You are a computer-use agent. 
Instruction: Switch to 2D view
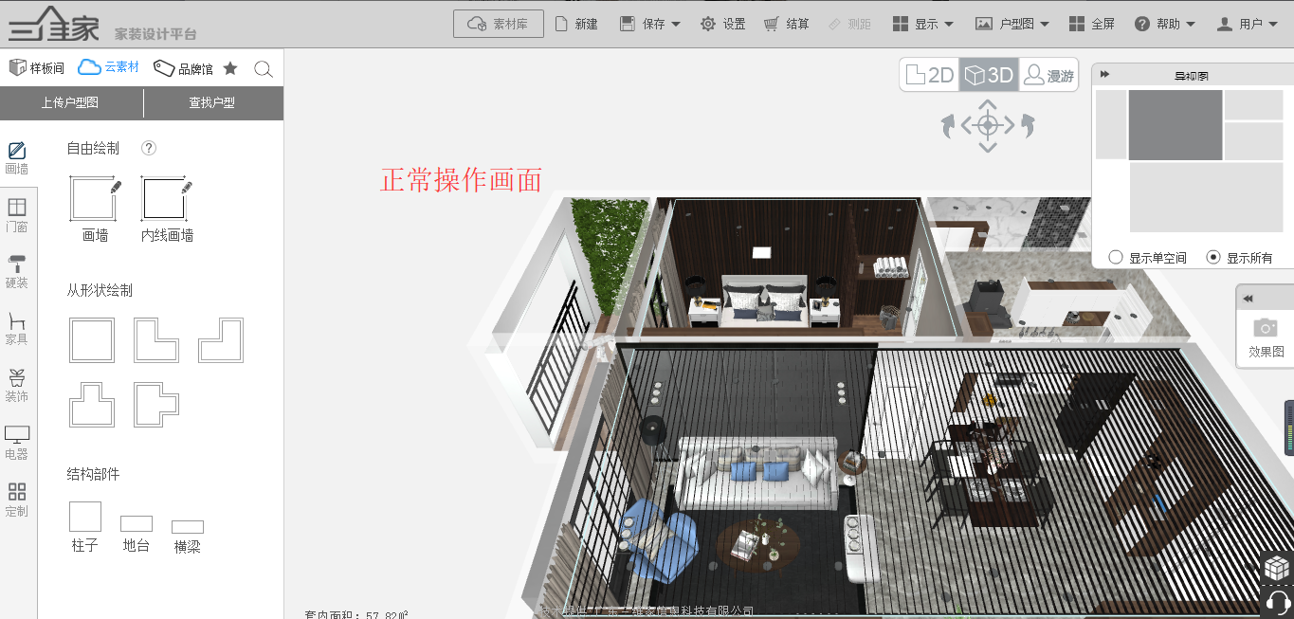pos(930,75)
